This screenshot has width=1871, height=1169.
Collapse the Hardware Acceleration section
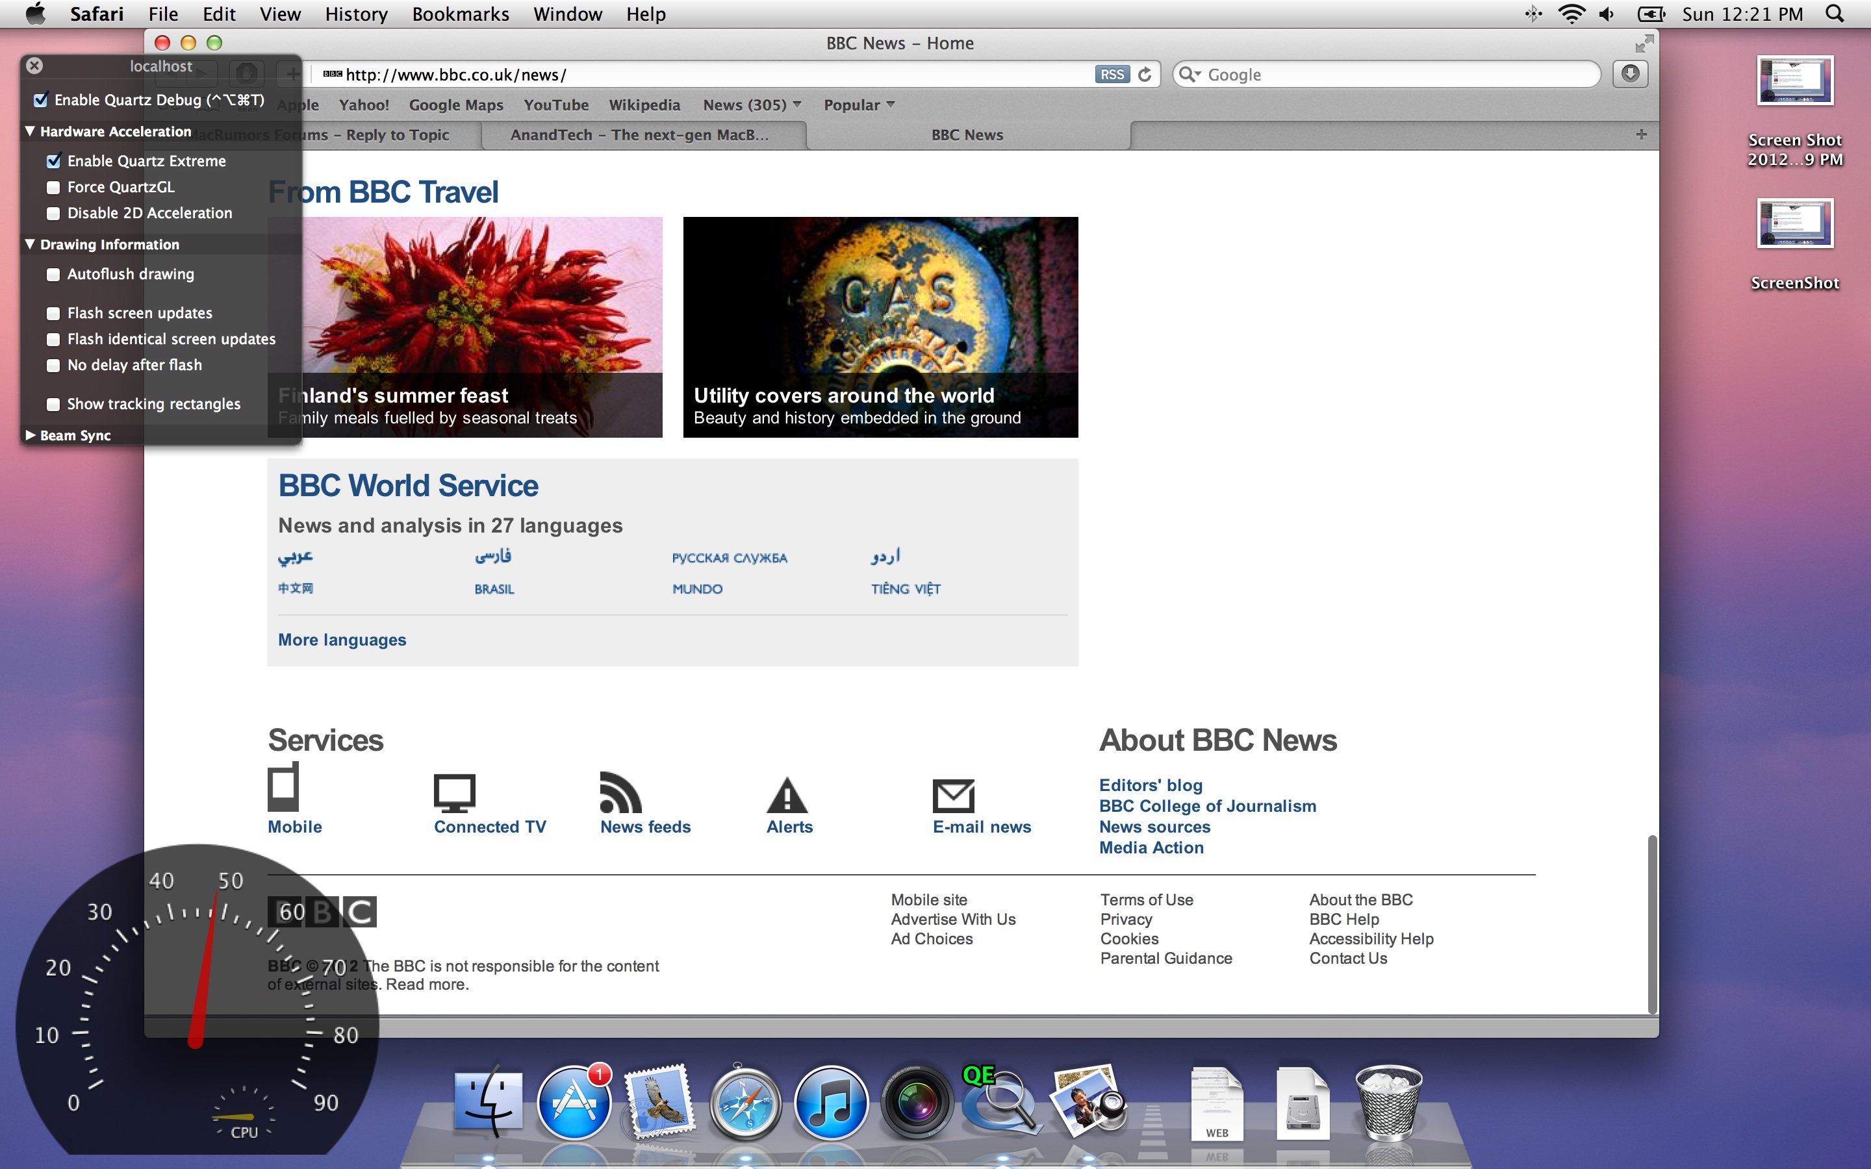pyautogui.click(x=30, y=131)
